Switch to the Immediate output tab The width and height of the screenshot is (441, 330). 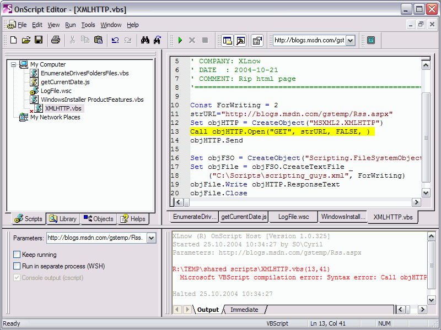coord(244,310)
